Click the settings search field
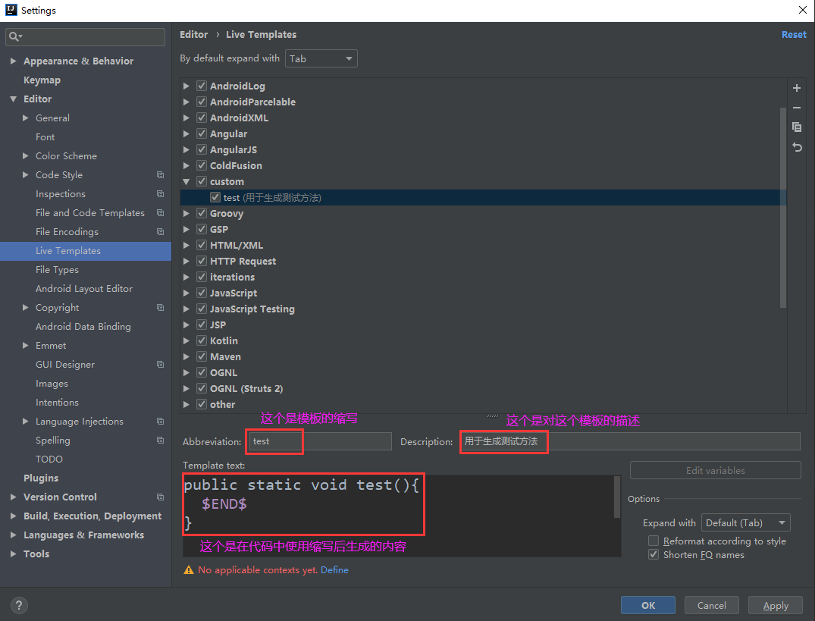815x621 pixels. pyautogui.click(x=85, y=36)
